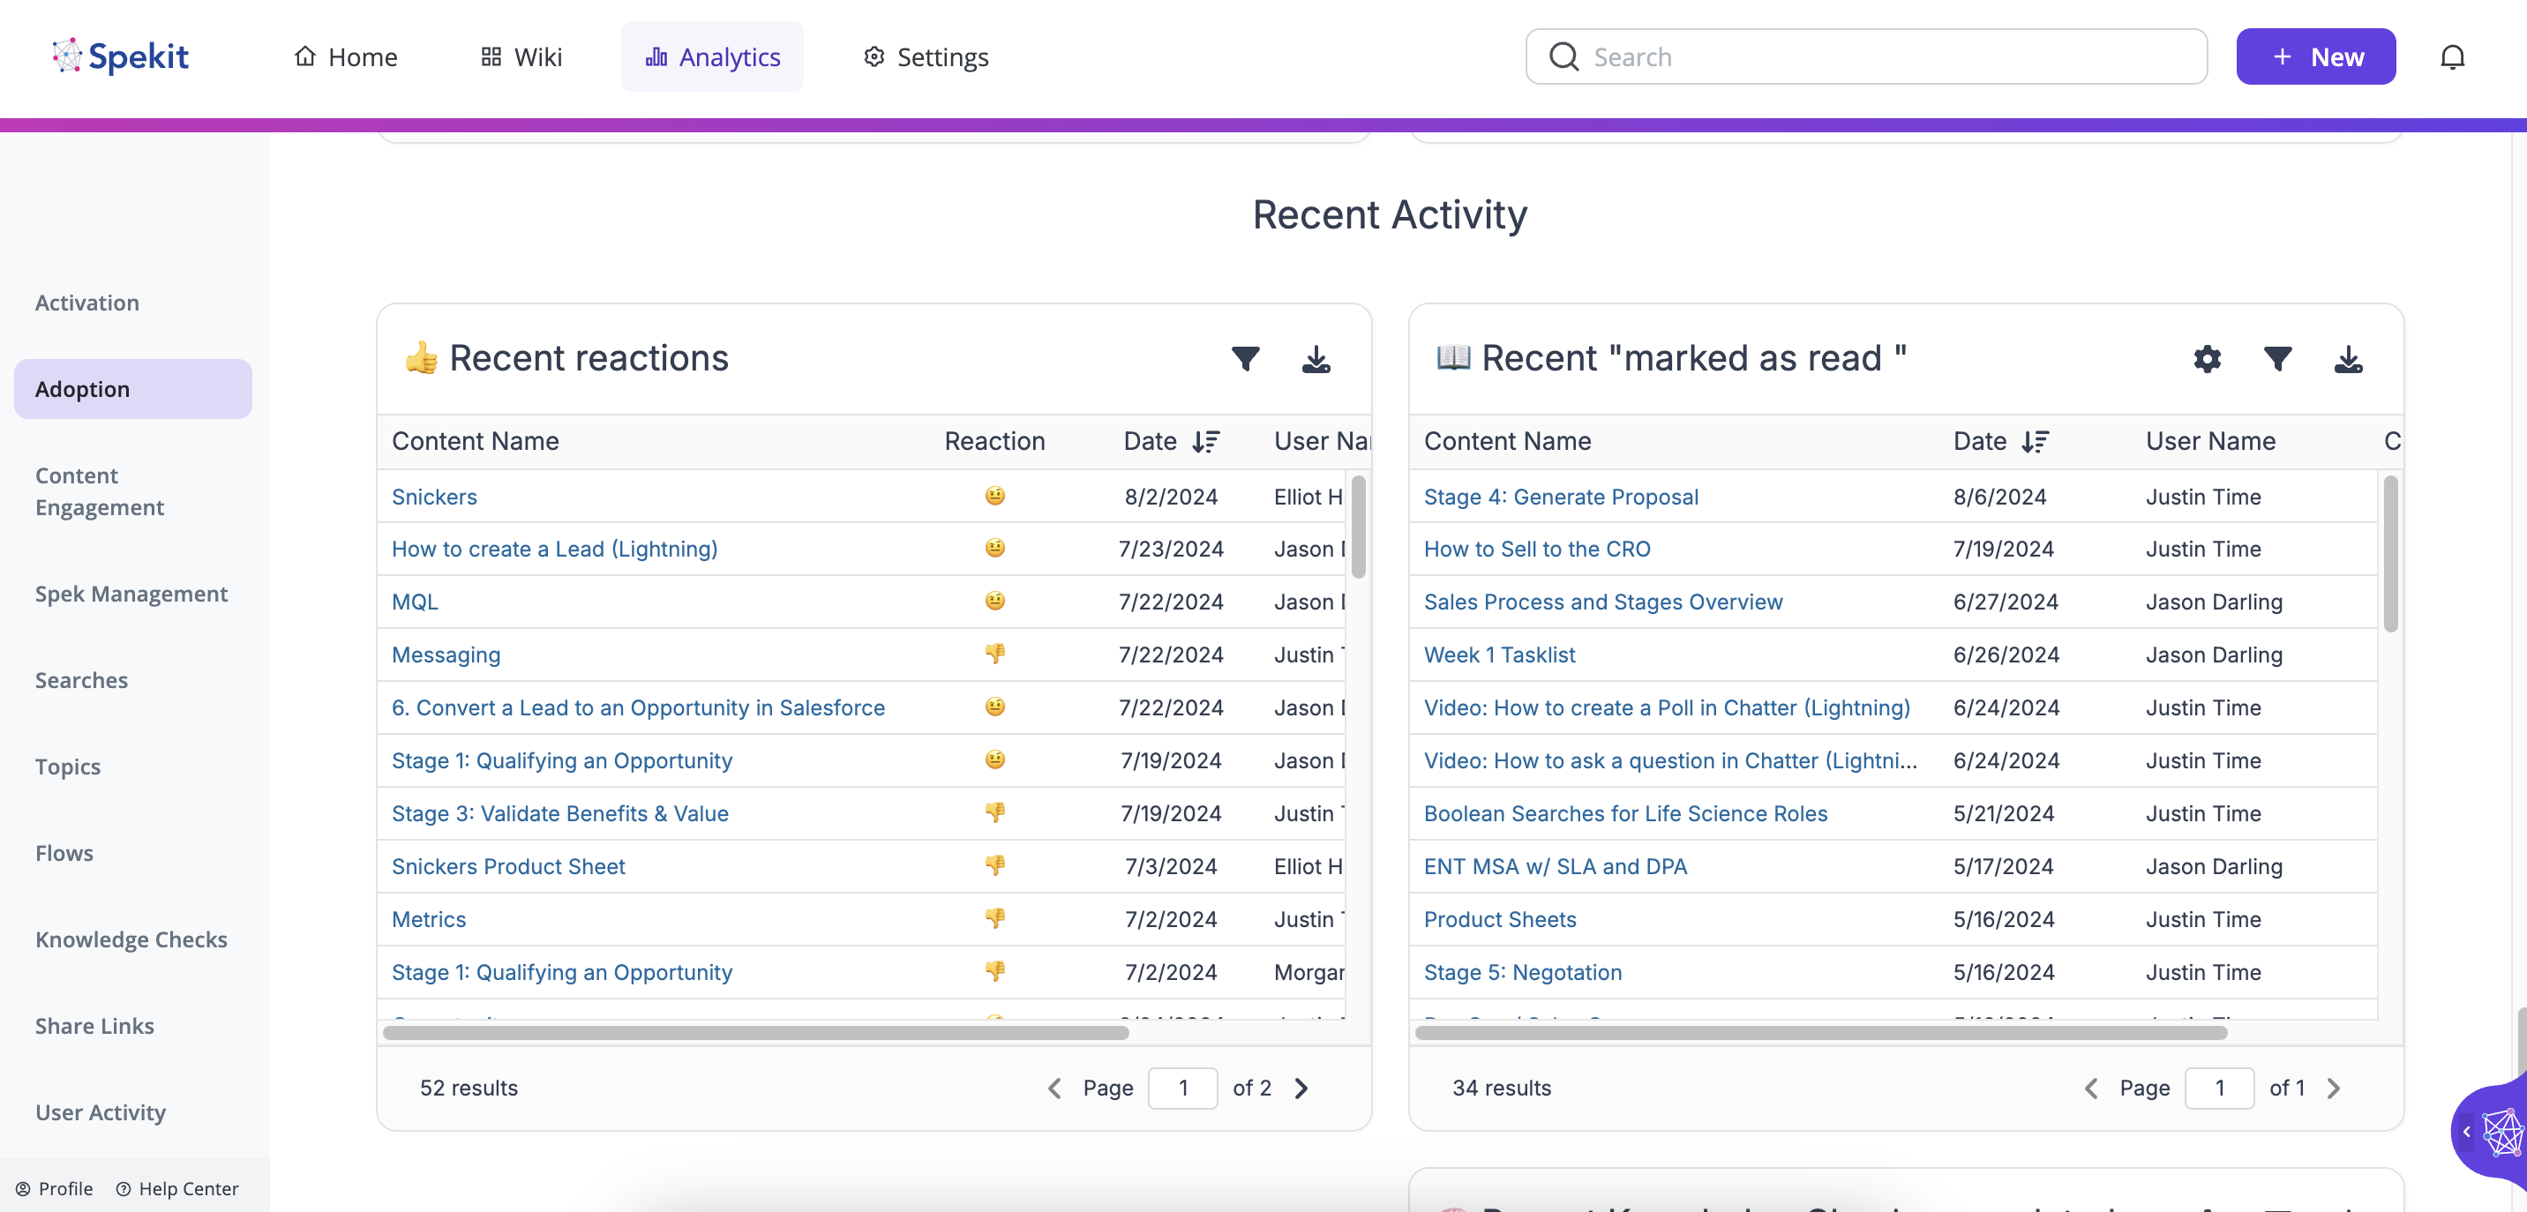The width and height of the screenshot is (2527, 1212).
Task: Open Snickers content link
Action: (x=435, y=496)
